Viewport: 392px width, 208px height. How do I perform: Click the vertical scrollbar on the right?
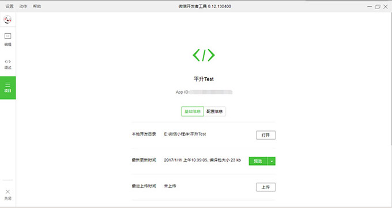tap(391, 79)
